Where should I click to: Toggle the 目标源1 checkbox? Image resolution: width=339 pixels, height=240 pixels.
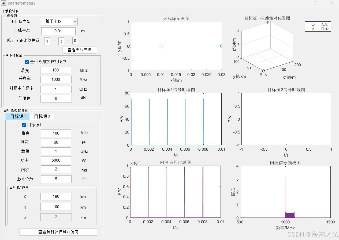[x=24, y=125]
